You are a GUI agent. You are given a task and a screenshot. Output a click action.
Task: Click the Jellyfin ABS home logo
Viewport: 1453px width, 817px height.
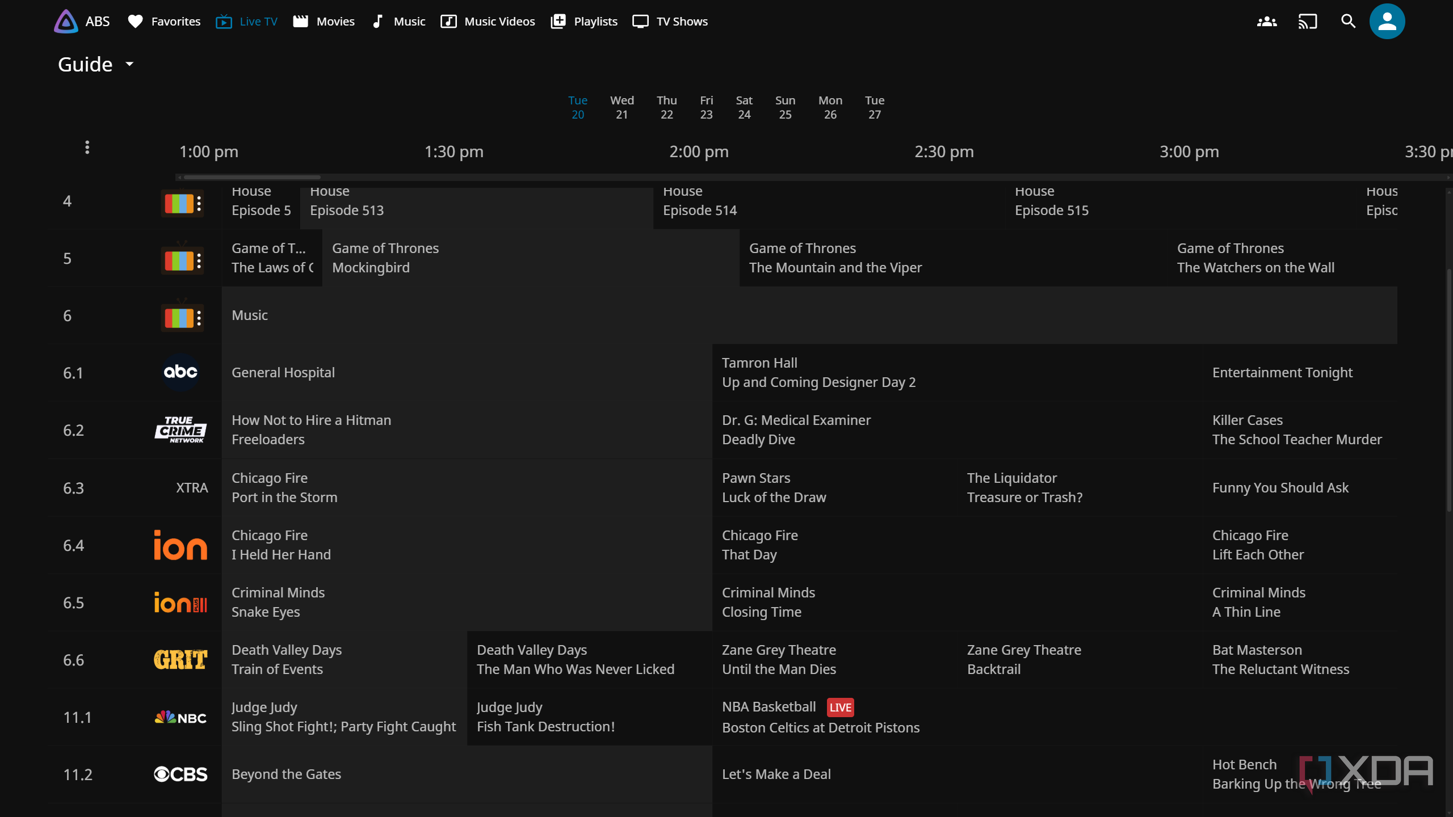(82, 22)
